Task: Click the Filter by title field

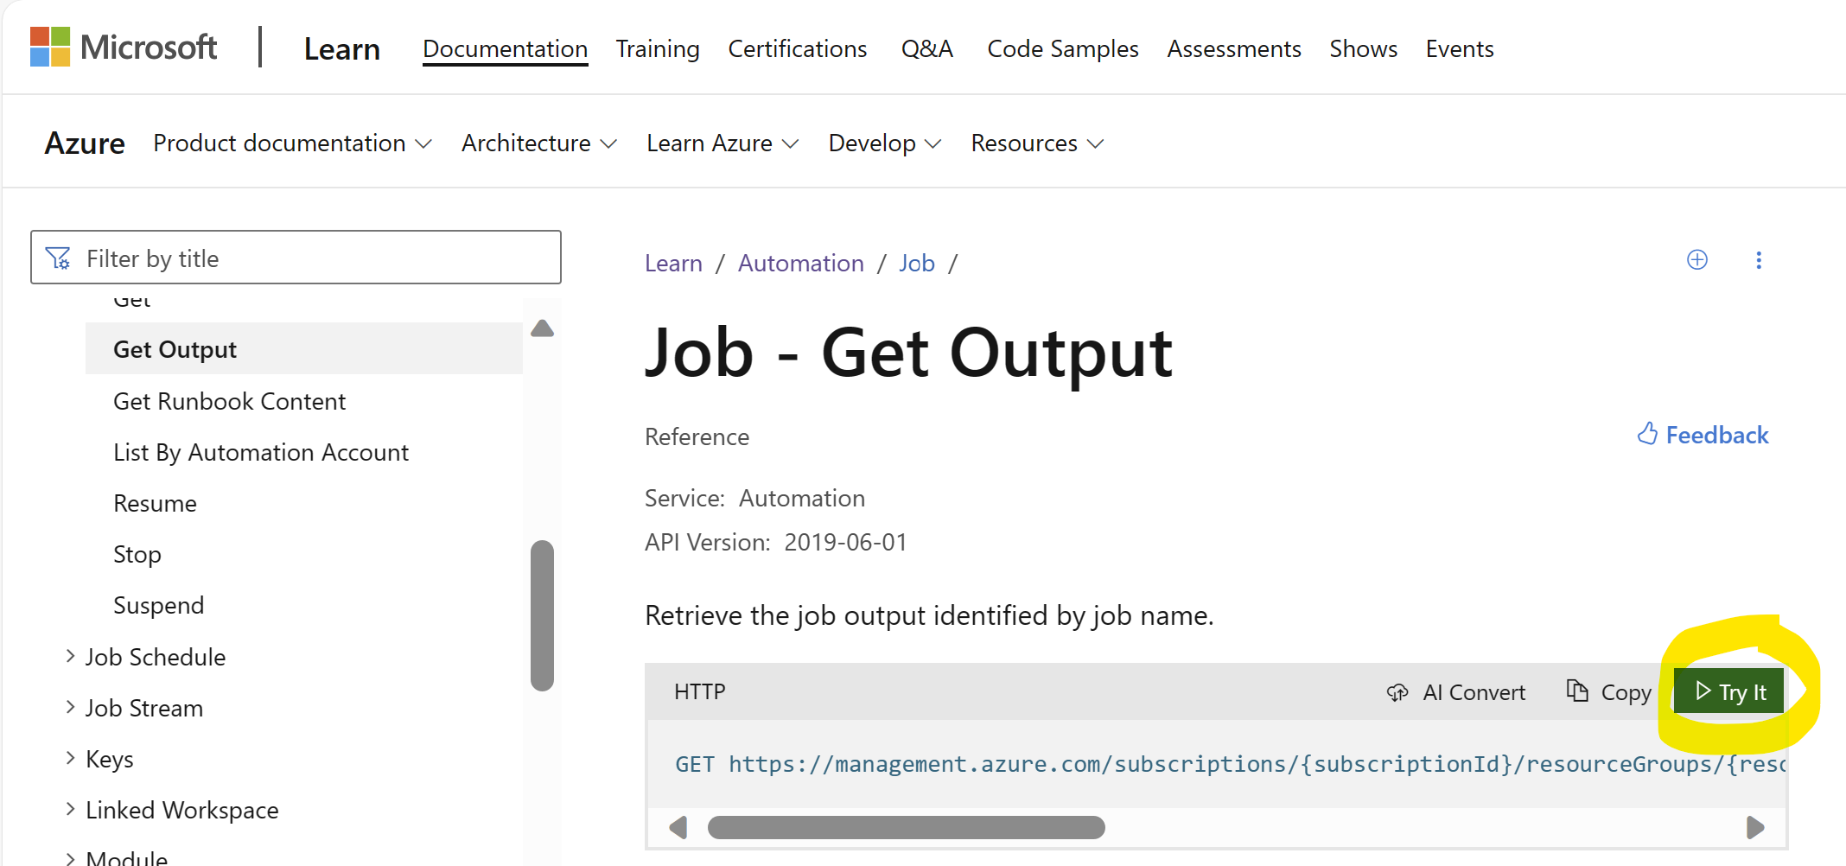Action: click(x=296, y=257)
